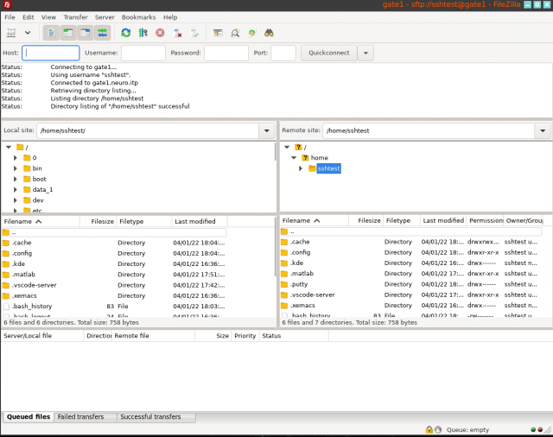
Task: Select local .matlab folder
Action: point(113,275)
